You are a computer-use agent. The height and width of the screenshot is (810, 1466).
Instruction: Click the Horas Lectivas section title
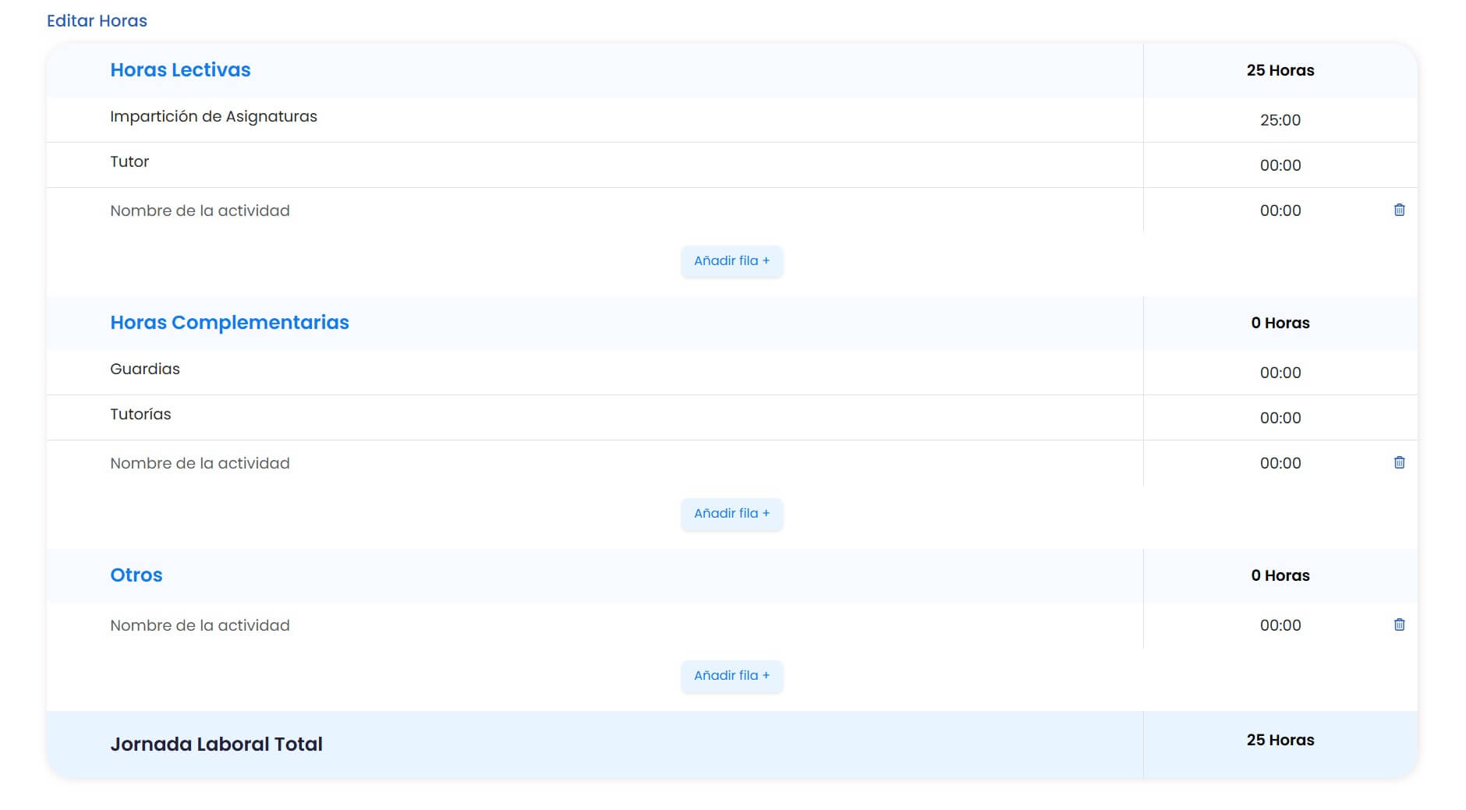(180, 70)
